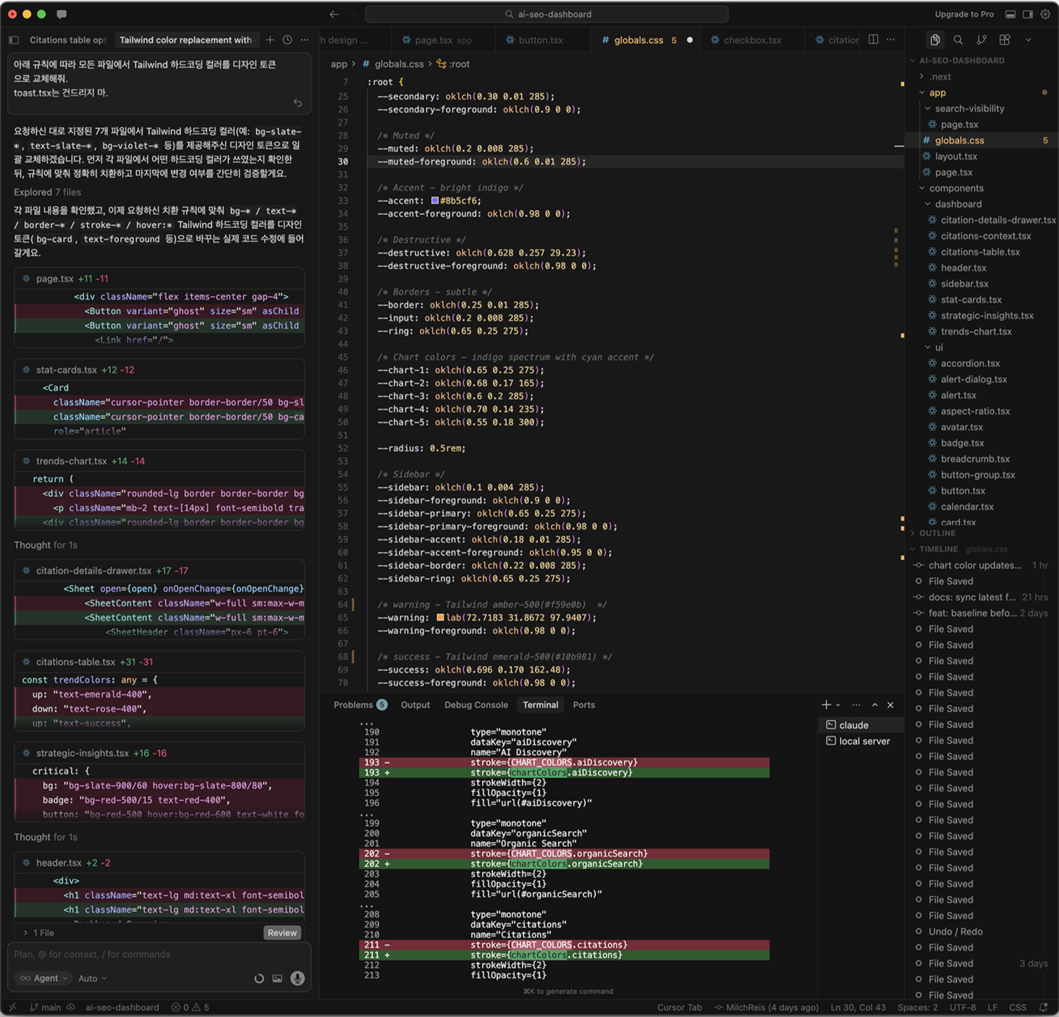1059x1017 pixels.
Task: Go back with the navigation arrow
Action: click(334, 14)
